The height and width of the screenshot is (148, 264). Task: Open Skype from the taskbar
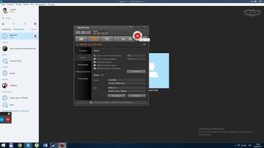pyautogui.click(x=28, y=145)
